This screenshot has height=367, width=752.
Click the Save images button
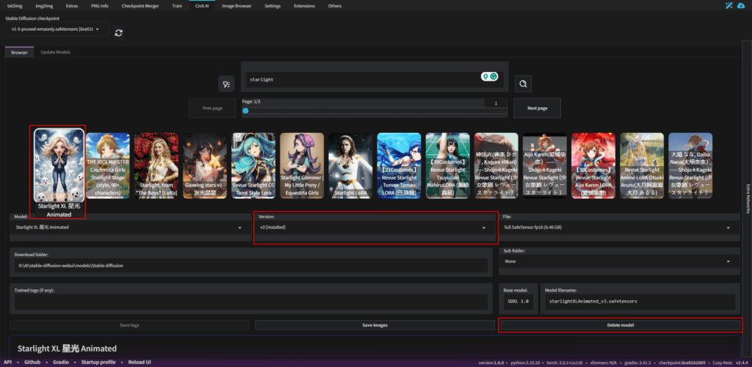click(x=375, y=324)
